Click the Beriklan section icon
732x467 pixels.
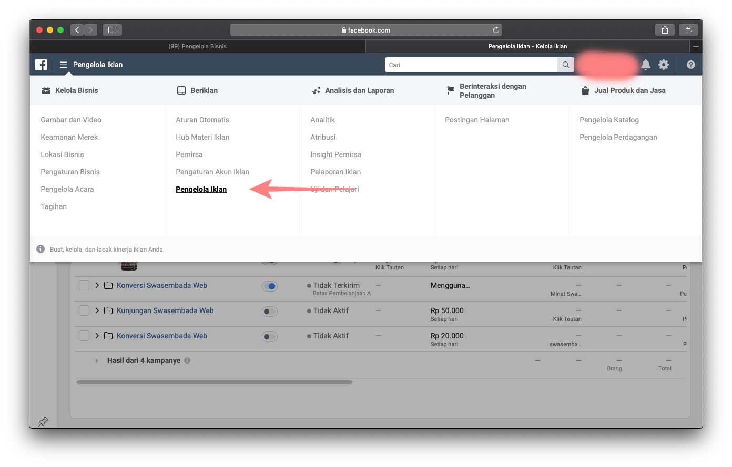click(x=181, y=90)
